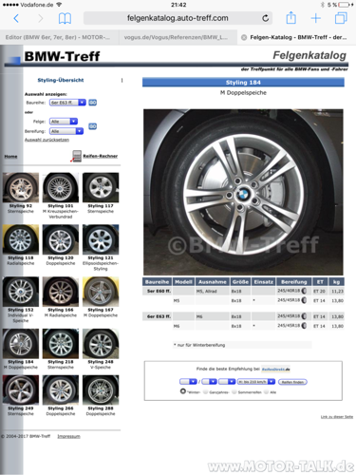The height and width of the screenshot is (475, 356).
Task: Click the large Styling 184 wheel photo
Action: point(243,192)
